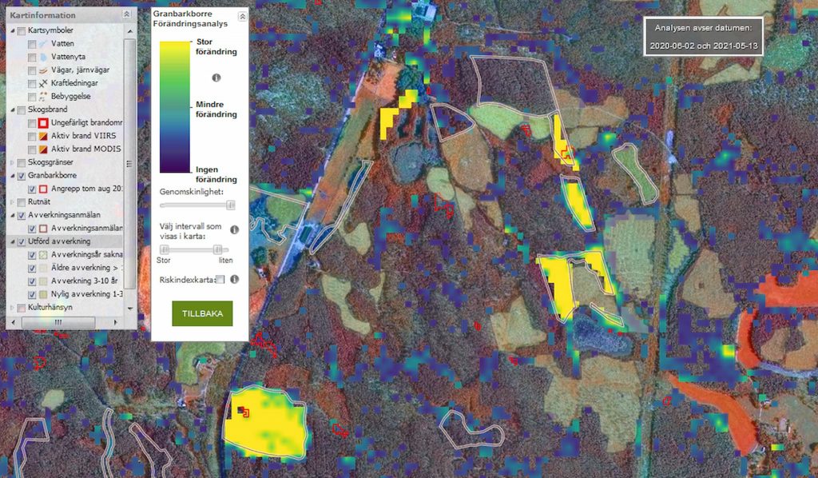Select the Avverkningsanmälan group label
The height and width of the screenshot is (478, 818).
64,215
